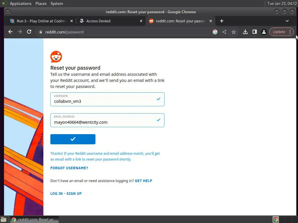The width and height of the screenshot is (298, 223).
Task: Click the Chrome taskbar entry for reddit.com
Action: coord(35,220)
